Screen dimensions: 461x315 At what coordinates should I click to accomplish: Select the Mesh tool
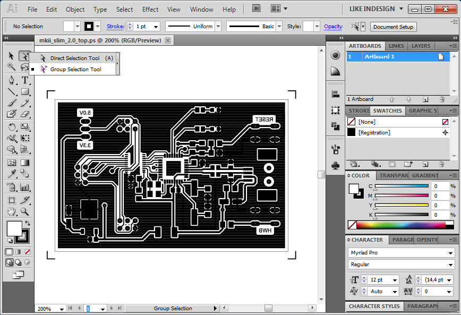11,163
